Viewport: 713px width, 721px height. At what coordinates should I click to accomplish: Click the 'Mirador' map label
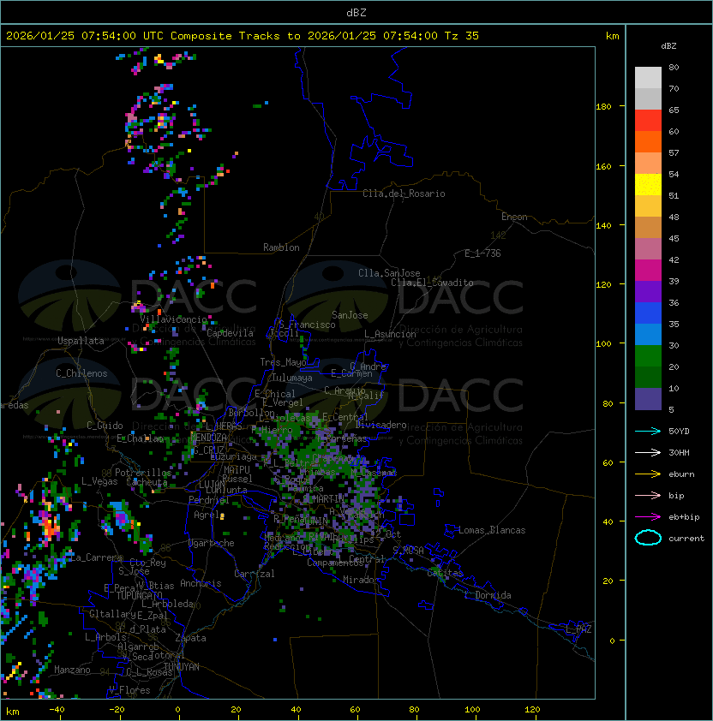[x=361, y=580]
